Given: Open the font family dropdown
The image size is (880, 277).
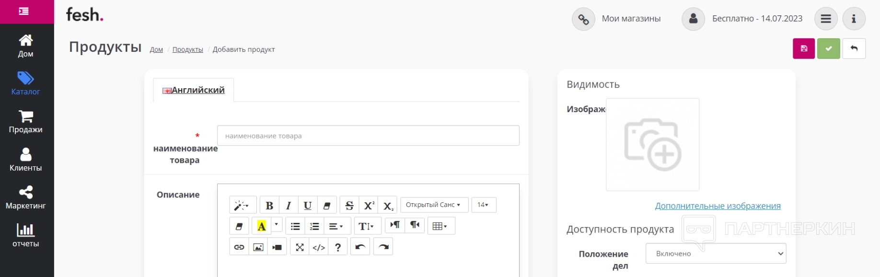Looking at the screenshot, I should click(x=434, y=205).
